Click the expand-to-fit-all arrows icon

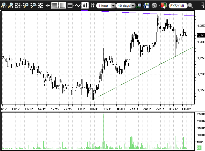[18, 5]
